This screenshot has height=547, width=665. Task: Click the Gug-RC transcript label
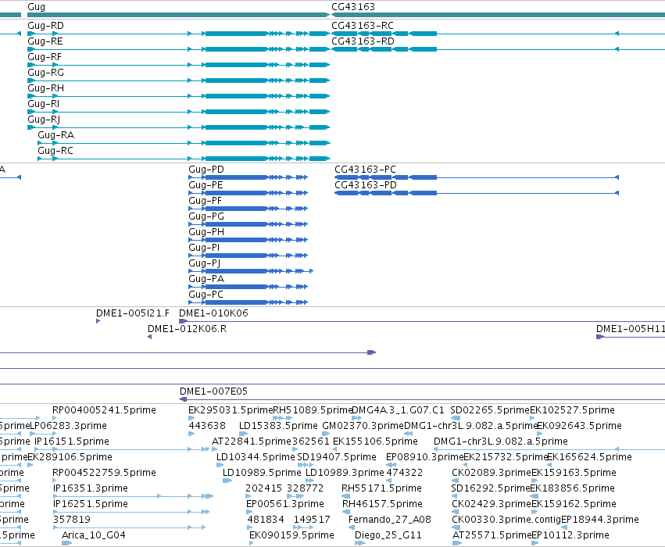point(55,151)
